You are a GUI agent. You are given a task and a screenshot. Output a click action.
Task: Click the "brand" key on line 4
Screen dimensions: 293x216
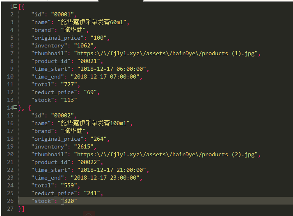coord(43,30)
